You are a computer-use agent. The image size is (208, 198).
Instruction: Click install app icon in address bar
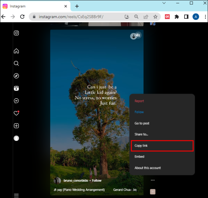127,17
